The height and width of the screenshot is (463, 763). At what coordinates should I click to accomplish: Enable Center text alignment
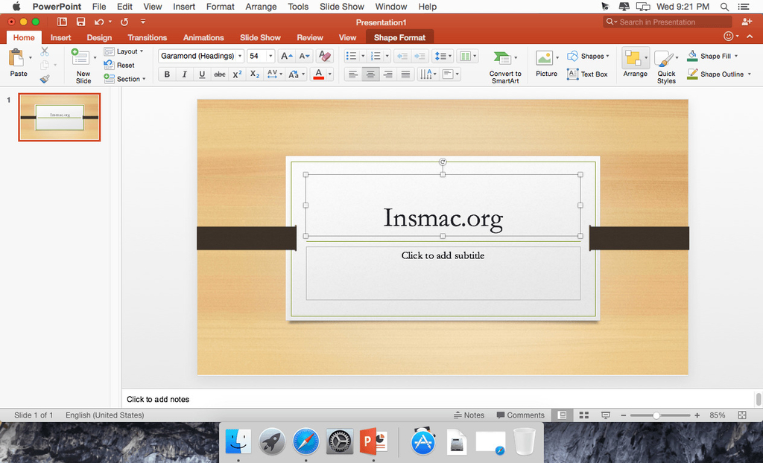coord(370,74)
